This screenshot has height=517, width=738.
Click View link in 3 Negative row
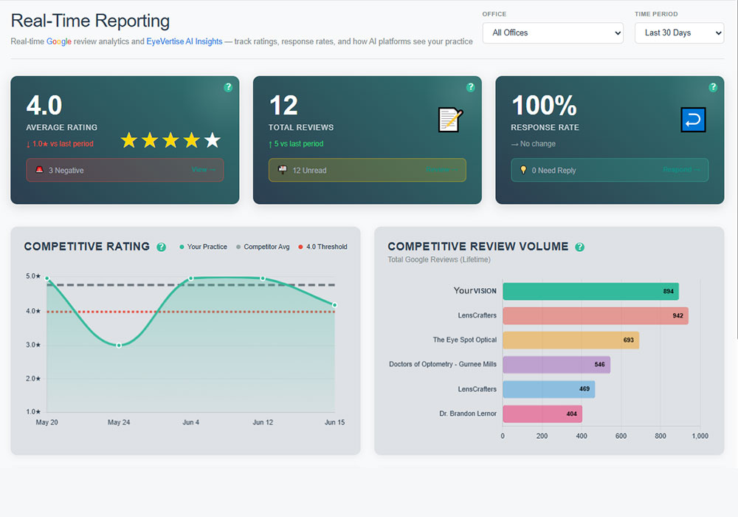(204, 170)
